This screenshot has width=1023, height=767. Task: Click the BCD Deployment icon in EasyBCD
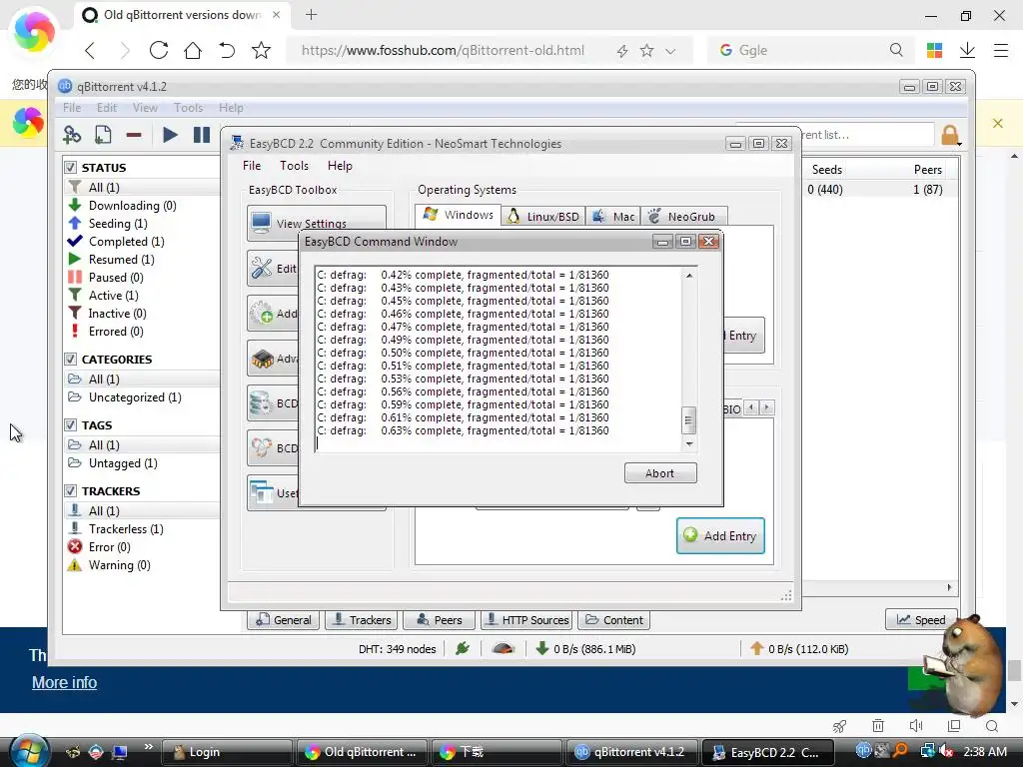click(262, 447)
